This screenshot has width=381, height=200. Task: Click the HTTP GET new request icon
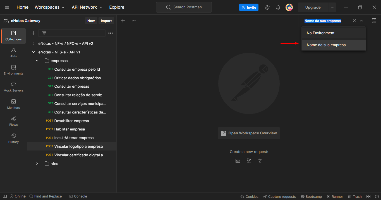point(238,161)
